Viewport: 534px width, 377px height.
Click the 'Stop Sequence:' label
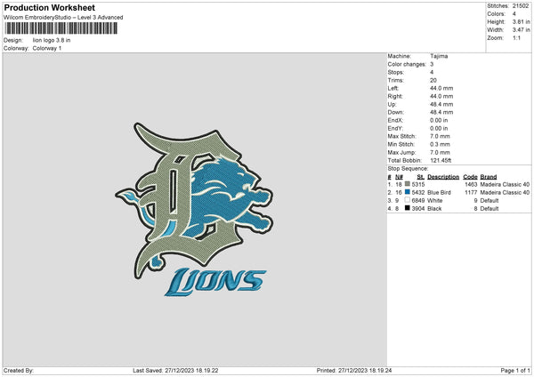pyautogui.click(x=408, y=169)
